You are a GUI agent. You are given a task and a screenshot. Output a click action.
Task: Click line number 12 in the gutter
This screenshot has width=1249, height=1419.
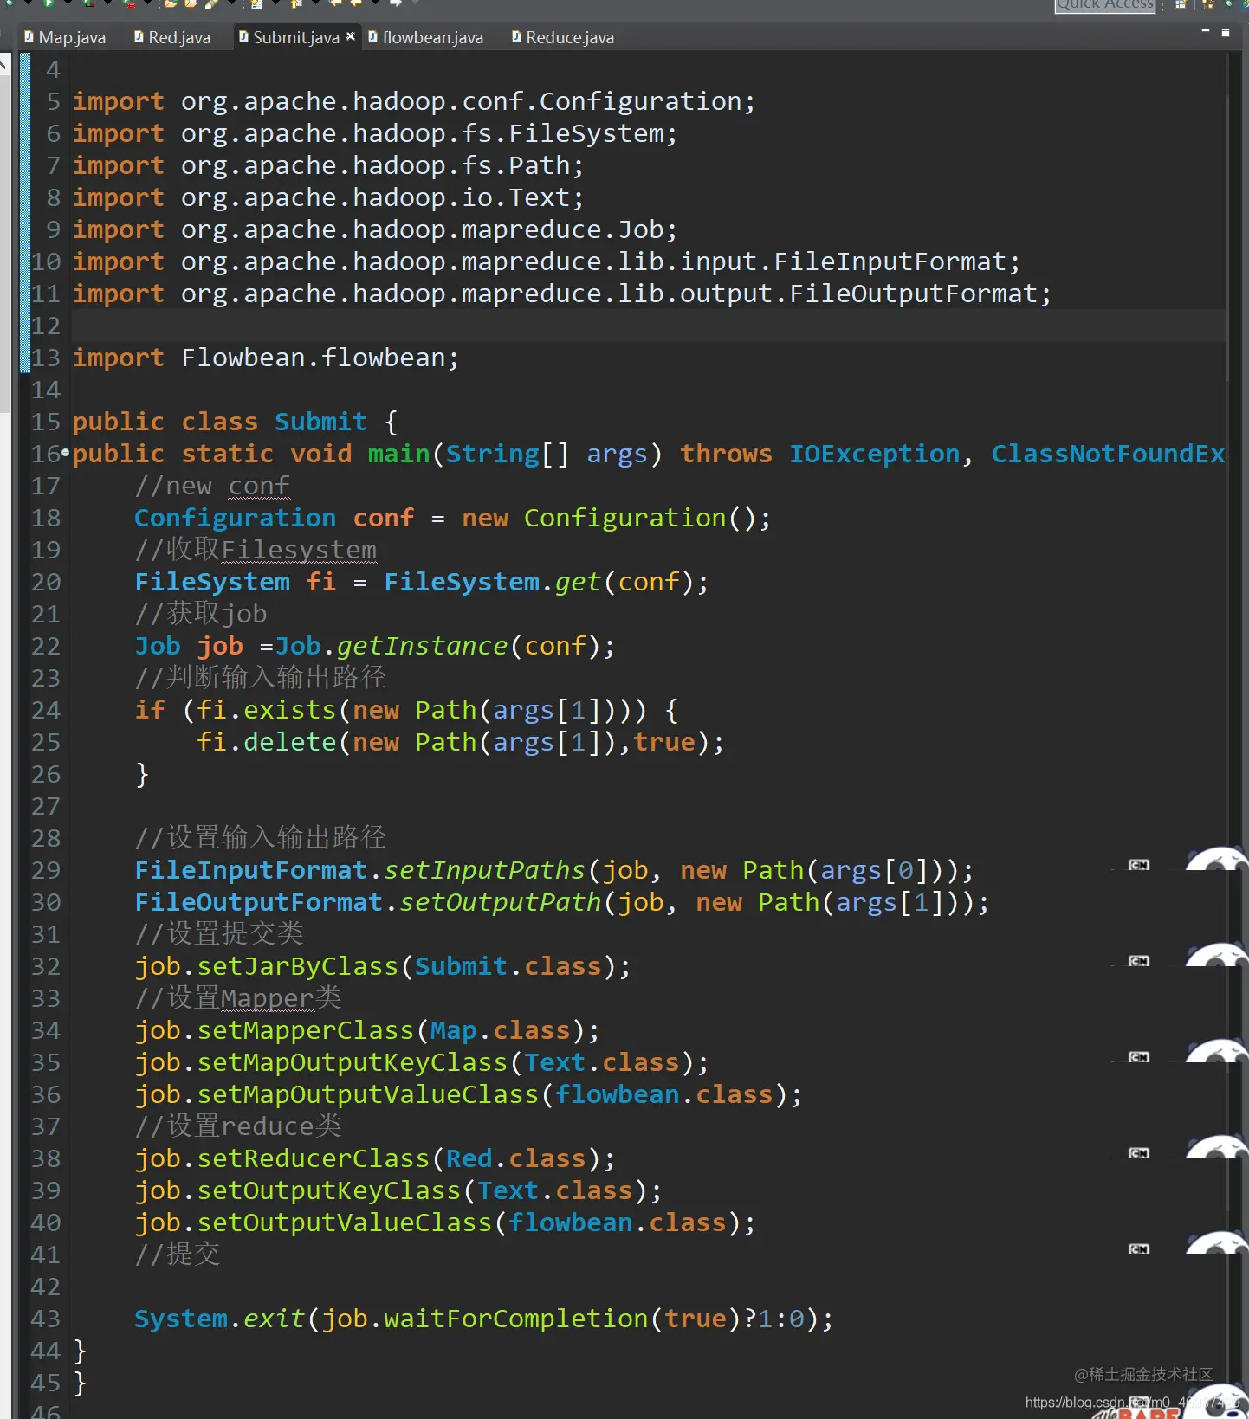(46, 326)
